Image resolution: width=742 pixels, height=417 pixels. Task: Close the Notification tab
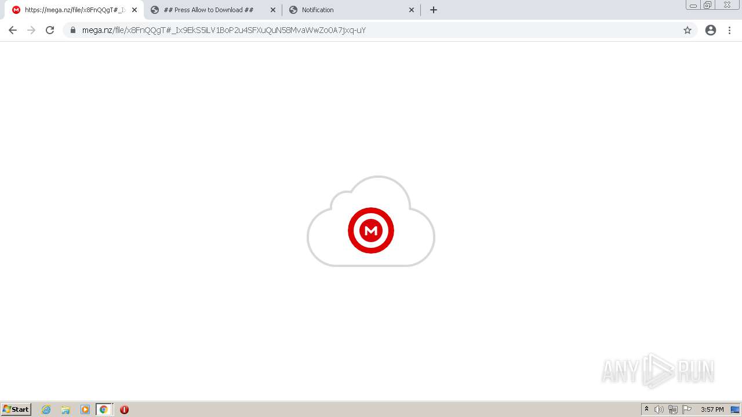click(412, 10)
